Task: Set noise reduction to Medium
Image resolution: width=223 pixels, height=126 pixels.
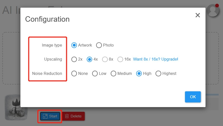Action: 113,74
